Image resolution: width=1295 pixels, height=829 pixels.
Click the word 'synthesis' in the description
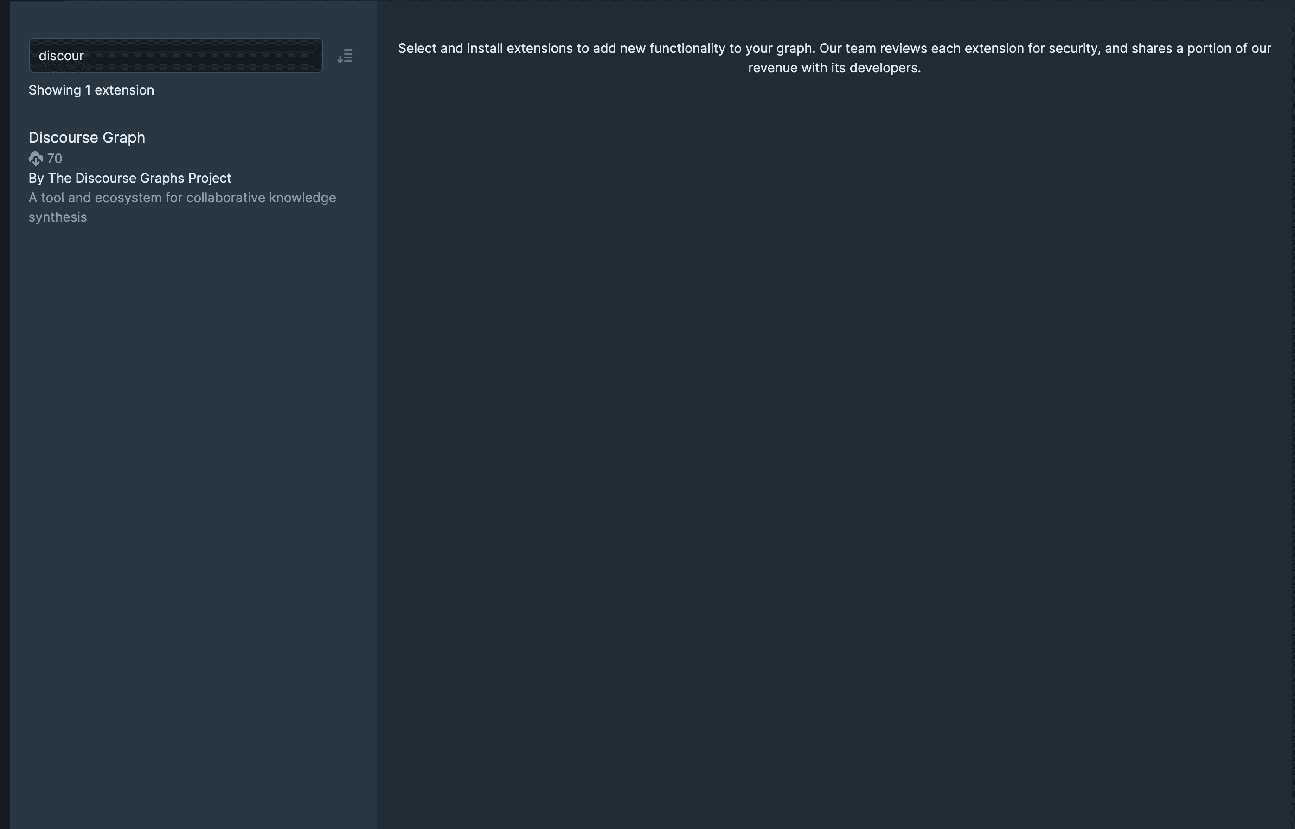(58, 217)
